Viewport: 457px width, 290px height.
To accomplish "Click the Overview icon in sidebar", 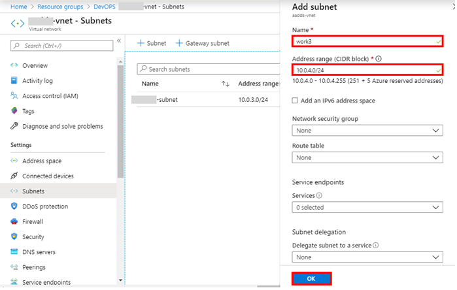I will tap(14, 66).
